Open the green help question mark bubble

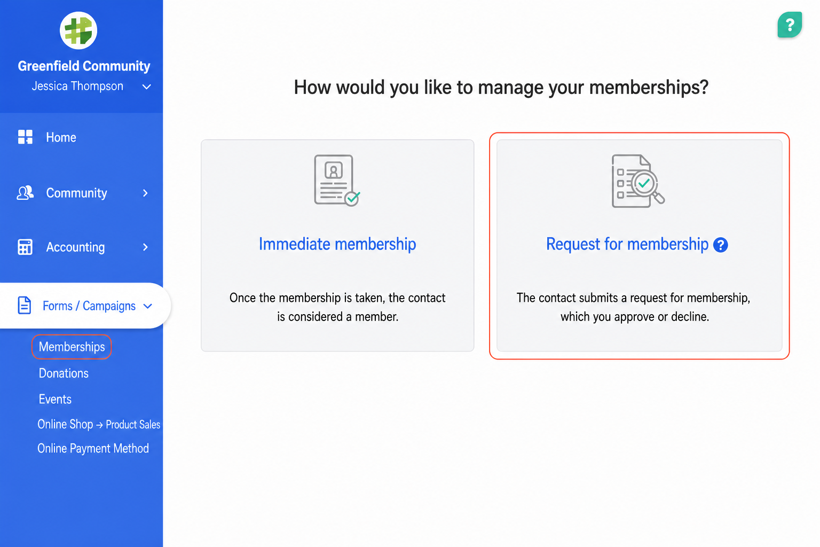coord(790,25)
